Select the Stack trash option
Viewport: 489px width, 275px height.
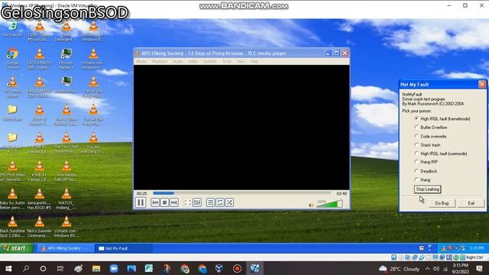(427, 145)
